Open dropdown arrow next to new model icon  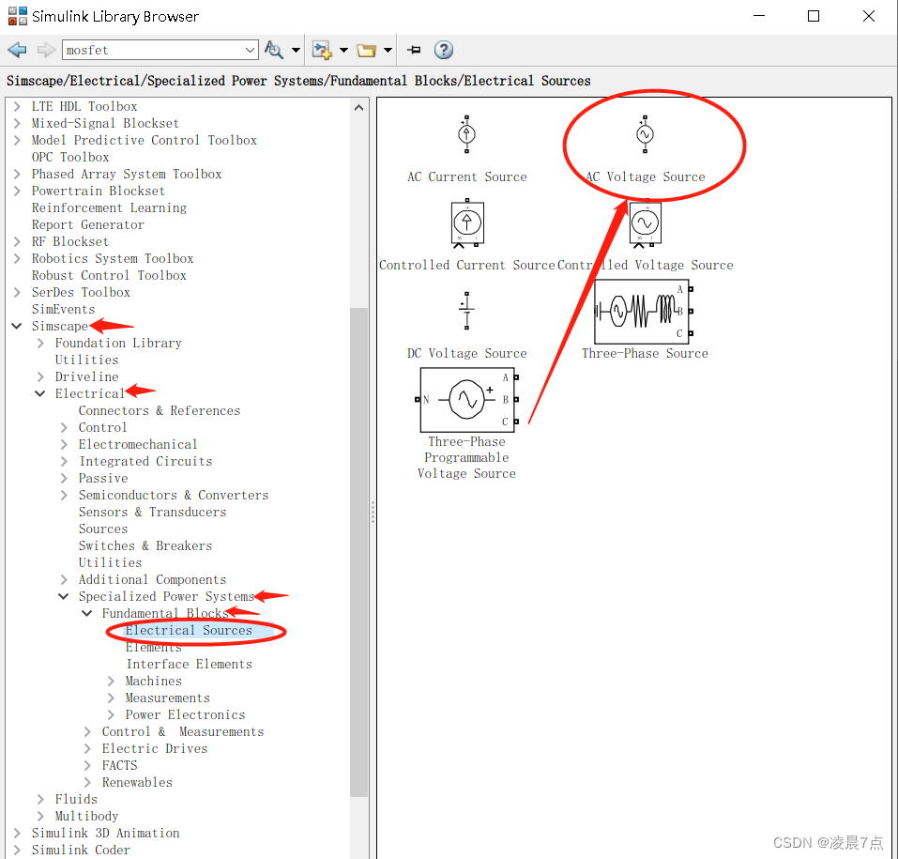coord(343,51)
